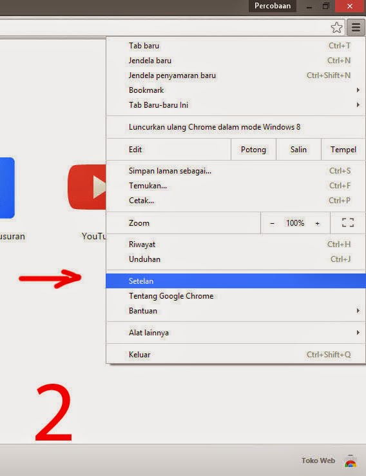Choose Keluar to exit Chrome
The width and height of the screenshot is (366, 476).
(236, 355)
